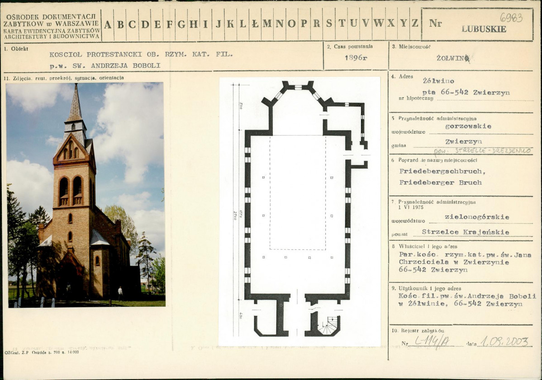Viewport: 542px width, 380px height.
Task: Select letter K in alphabet index
Action: click(230, 24)
